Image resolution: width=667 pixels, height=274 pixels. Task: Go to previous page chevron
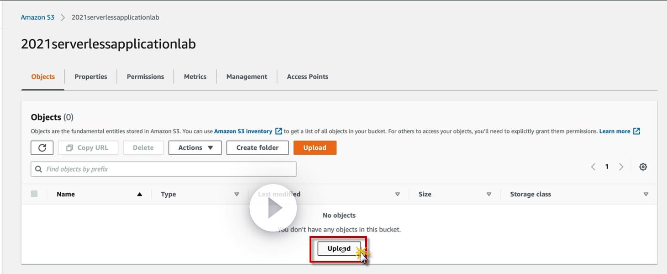[x=593, y=167]
